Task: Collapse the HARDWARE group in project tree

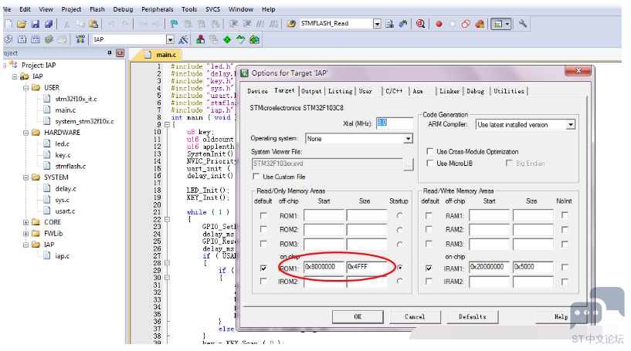Action: click(x=25, y=133)
